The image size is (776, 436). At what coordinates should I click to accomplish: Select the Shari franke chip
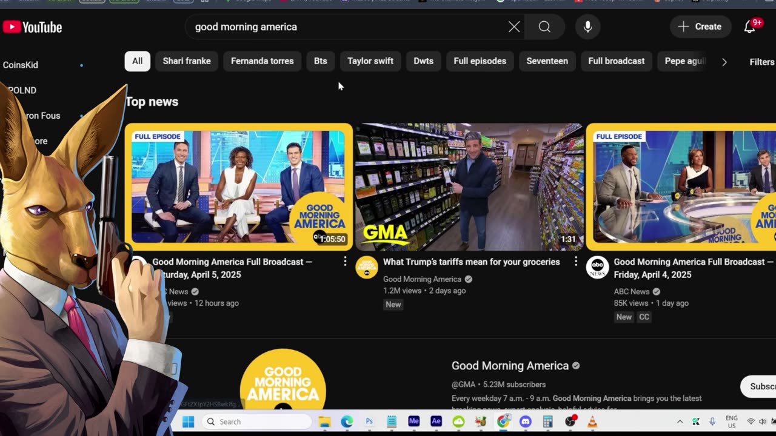coord(187,61)
